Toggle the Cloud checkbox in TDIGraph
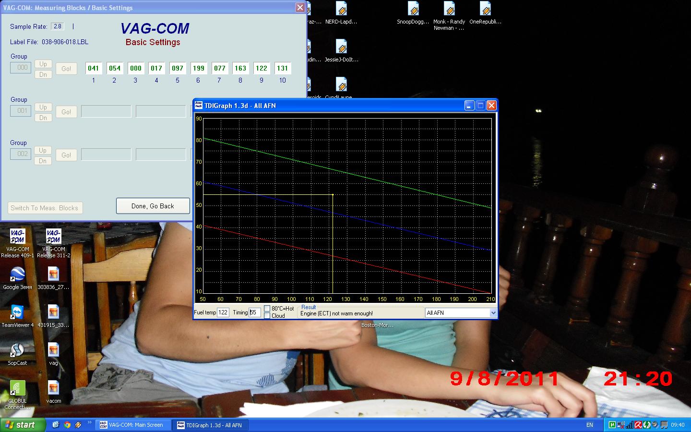The height and width of the screenshot is (432, 691). pos(267,315)
